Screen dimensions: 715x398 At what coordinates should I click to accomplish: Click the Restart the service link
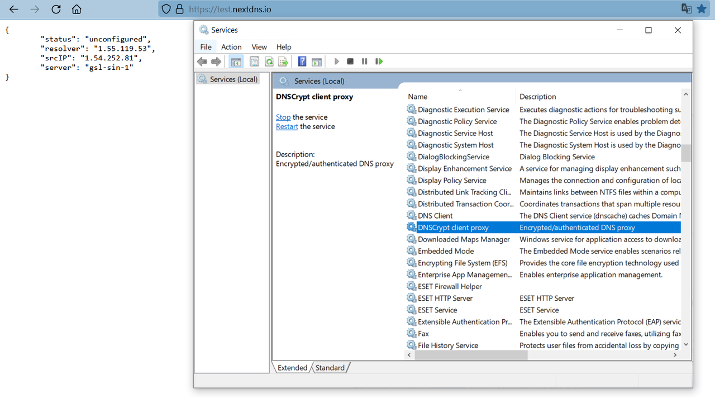click(x=287, y=127)
